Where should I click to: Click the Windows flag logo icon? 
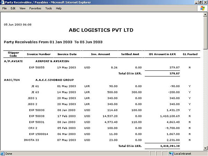point(202,8)
